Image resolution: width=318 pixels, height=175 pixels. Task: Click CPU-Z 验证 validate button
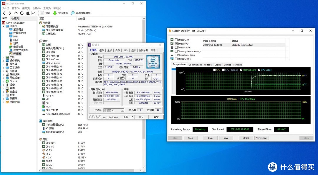point(141,117)
